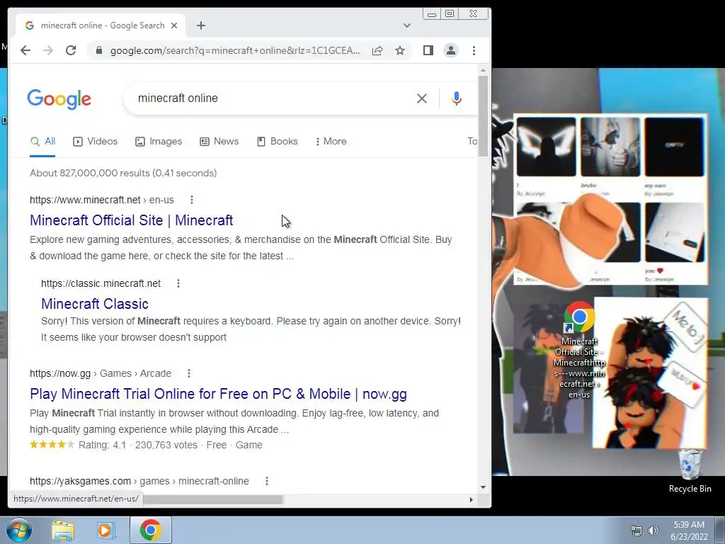
Task: Select Minecraft Official Site desktop shortcut
Action: coord(579,350)
